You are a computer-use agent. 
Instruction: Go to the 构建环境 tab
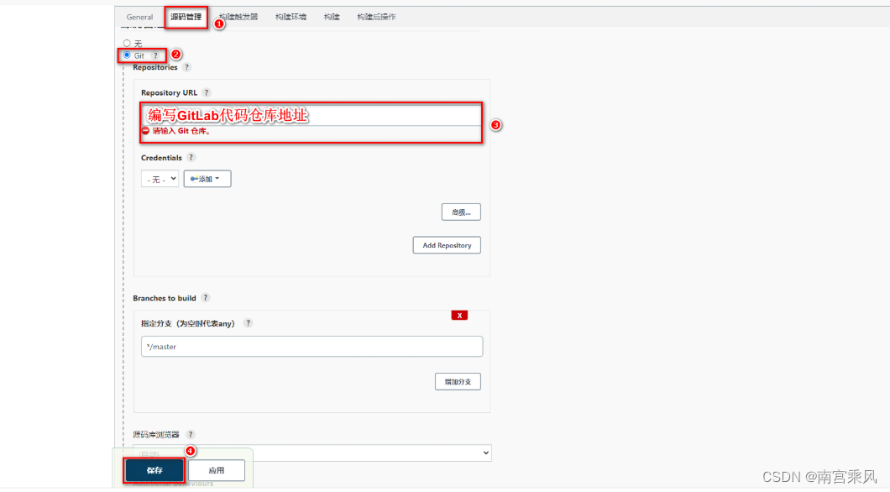pos(291,17)
